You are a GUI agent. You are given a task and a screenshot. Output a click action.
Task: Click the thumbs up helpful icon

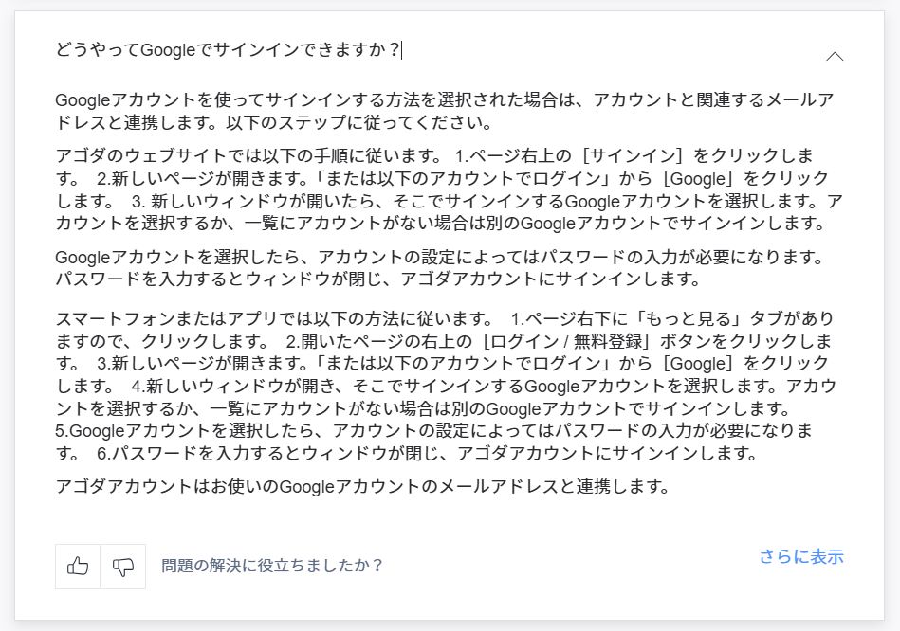(78, 567)
